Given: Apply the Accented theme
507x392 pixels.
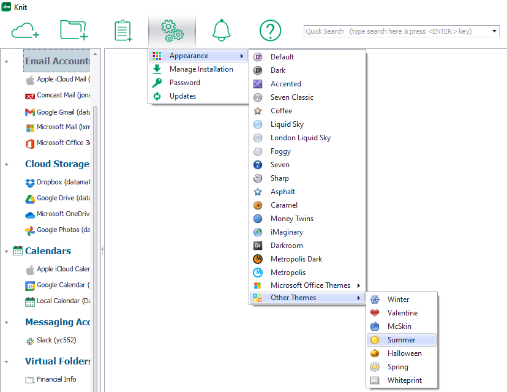Looking at the screenshot, I should 307,84.
